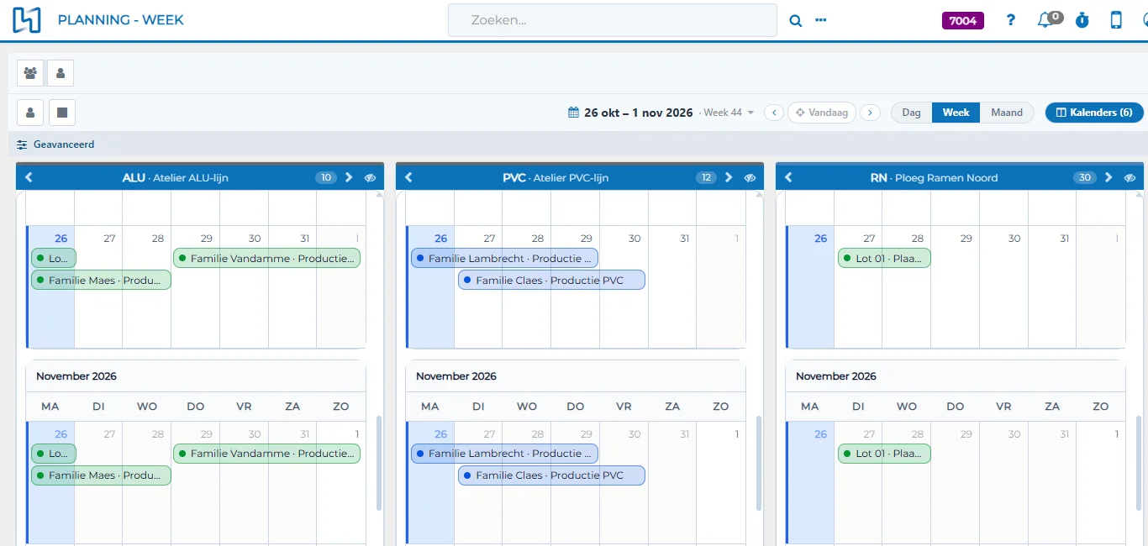Open the Week 44 dropdown
Image resolution: width=1148 pixels, height=546 pixels.
[729, 113]
